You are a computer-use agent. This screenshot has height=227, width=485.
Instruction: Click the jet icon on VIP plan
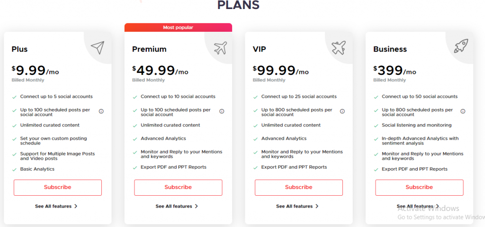click(338, 48)
